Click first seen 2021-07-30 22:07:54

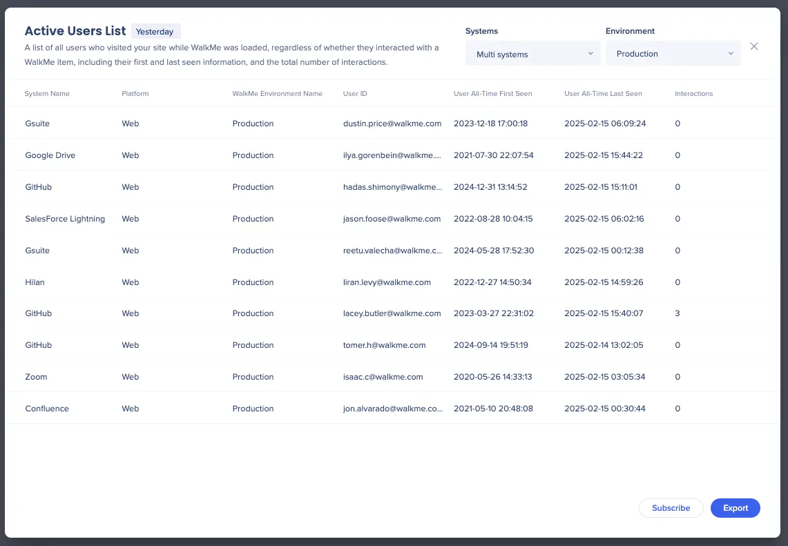pos(494,155)
